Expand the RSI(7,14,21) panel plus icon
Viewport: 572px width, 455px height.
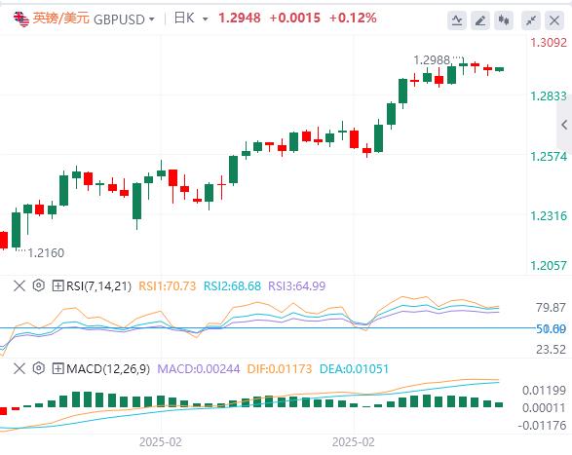click(x=58, y=285)
